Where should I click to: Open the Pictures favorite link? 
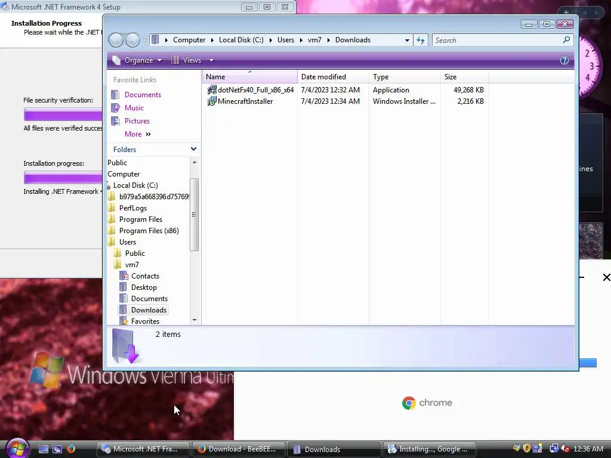coord(137,121)
